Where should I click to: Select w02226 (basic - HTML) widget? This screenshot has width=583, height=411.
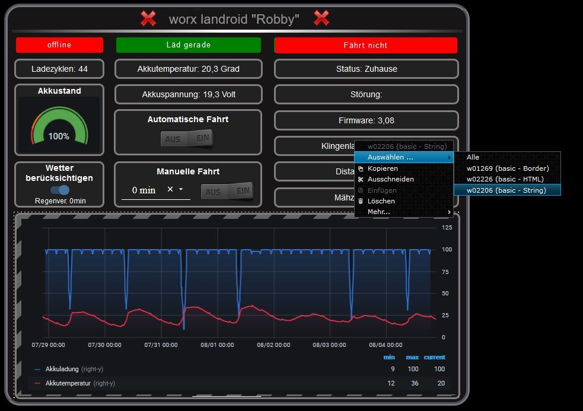pyautogui.click(x=507, y=179)
